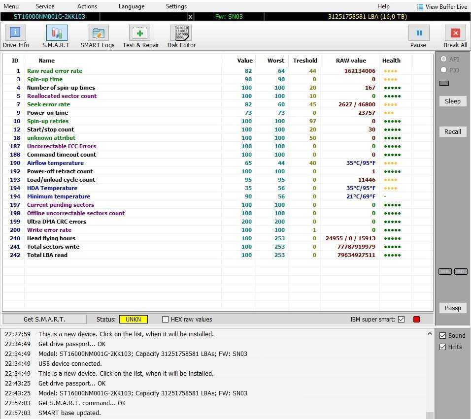Open View Buffer Live
This screenshot has height=419, width=471.
click(442, 6)
